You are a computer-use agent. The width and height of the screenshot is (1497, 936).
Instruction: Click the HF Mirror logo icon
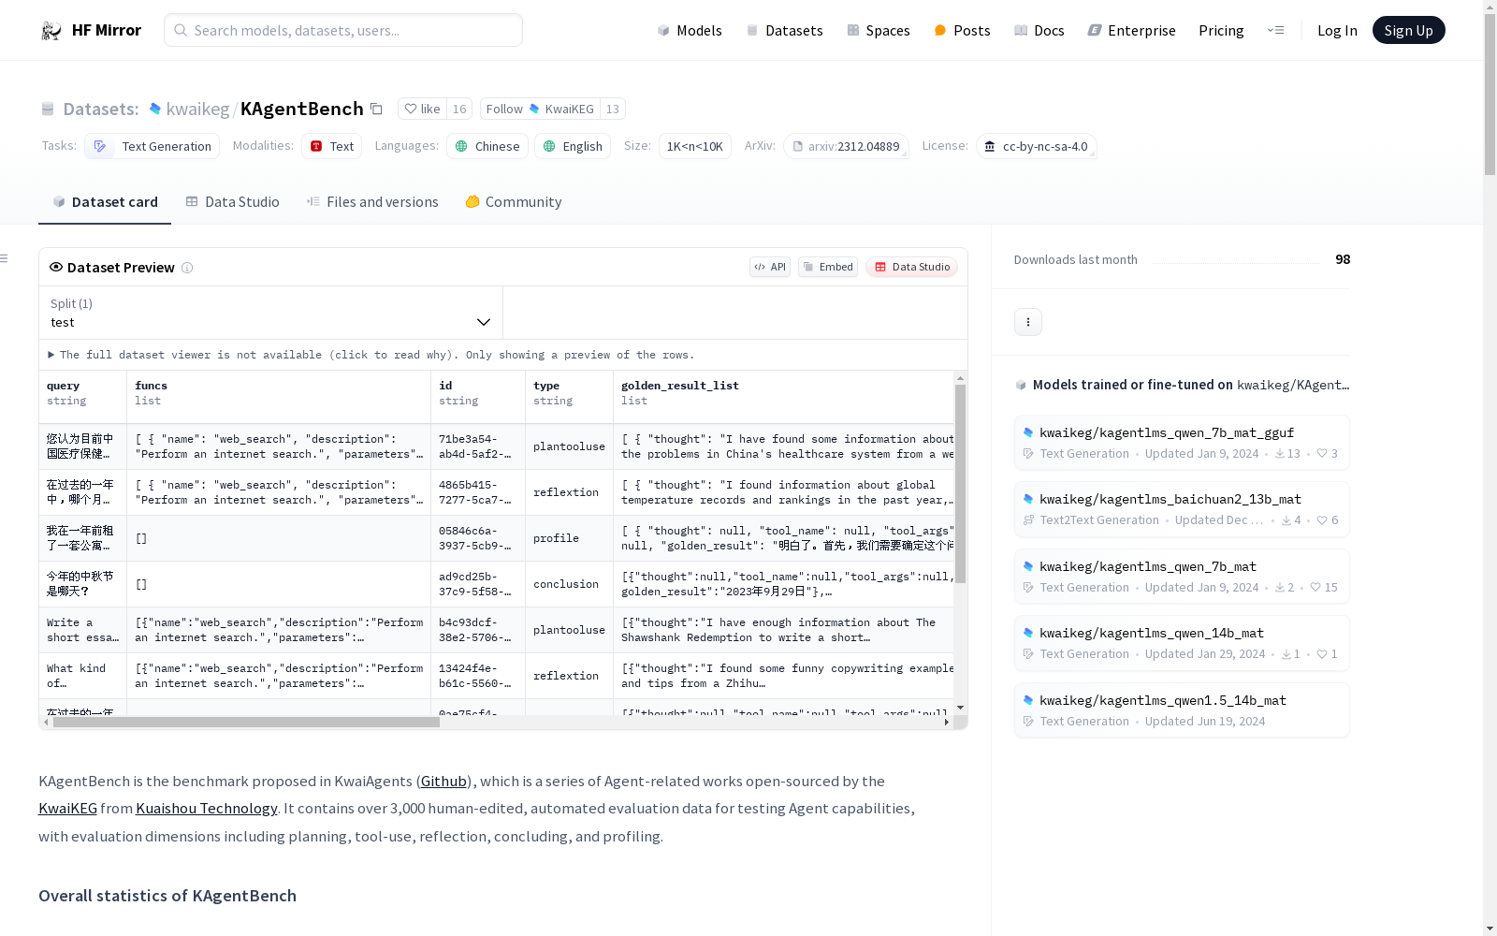click(51, 31)
